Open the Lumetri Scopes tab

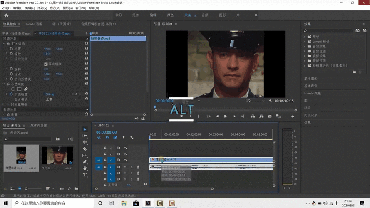click(34, 24)
